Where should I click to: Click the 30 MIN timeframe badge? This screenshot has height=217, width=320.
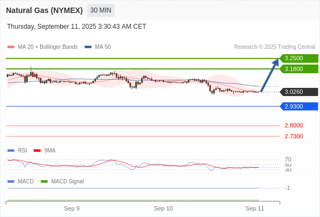[101, 10]
